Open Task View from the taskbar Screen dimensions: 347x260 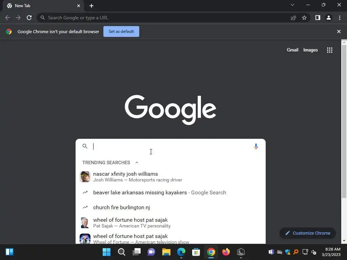137,252
